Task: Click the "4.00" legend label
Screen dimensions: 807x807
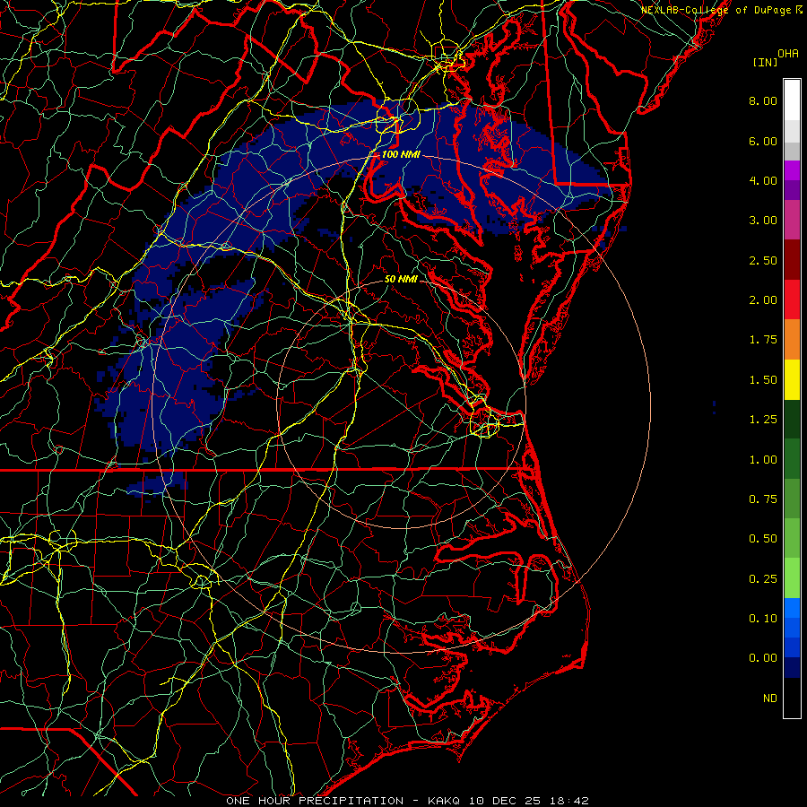Action: tap(763, 180)
